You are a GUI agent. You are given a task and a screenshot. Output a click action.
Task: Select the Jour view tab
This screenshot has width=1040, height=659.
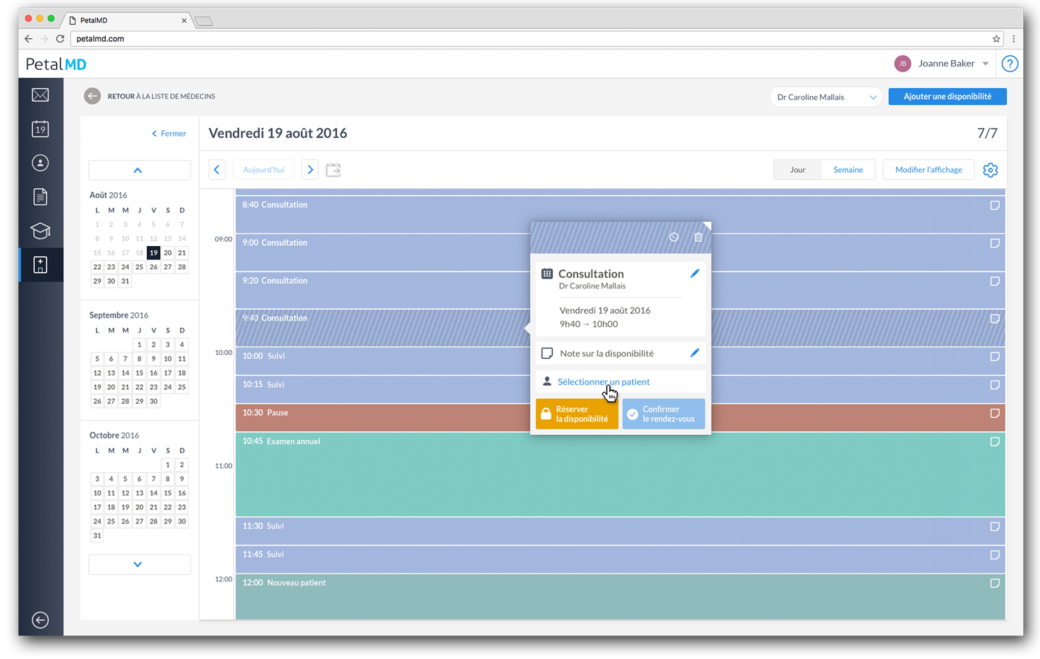click(797, 170)
